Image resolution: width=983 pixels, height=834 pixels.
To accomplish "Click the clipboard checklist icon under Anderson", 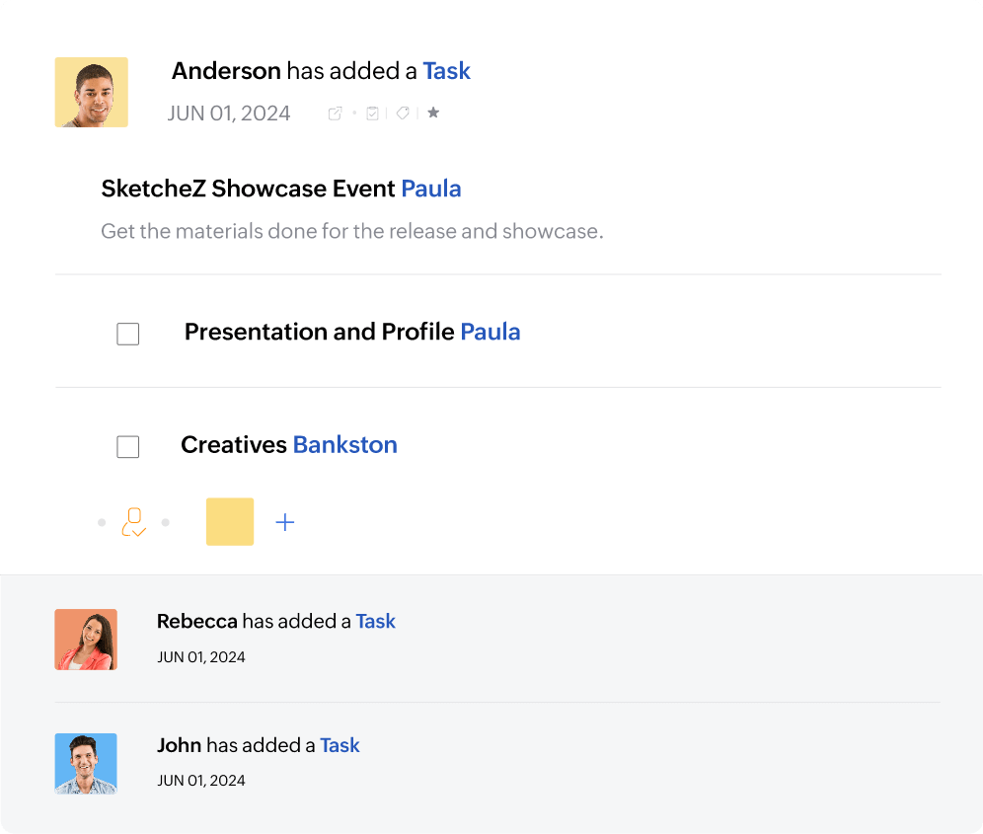I will click(372, 114).
